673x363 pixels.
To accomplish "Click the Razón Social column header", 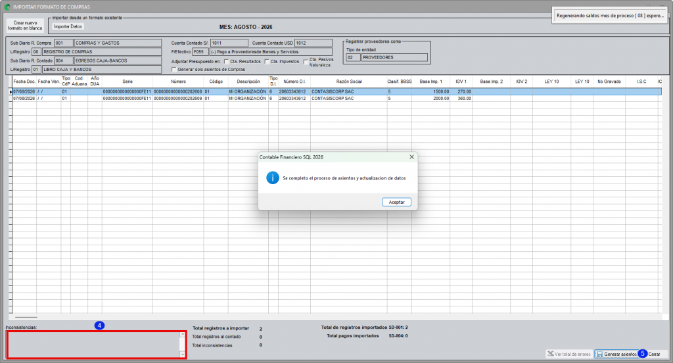I will [348, 81].
